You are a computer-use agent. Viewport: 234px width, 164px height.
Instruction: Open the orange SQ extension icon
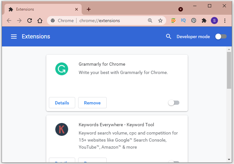point(173,20)
